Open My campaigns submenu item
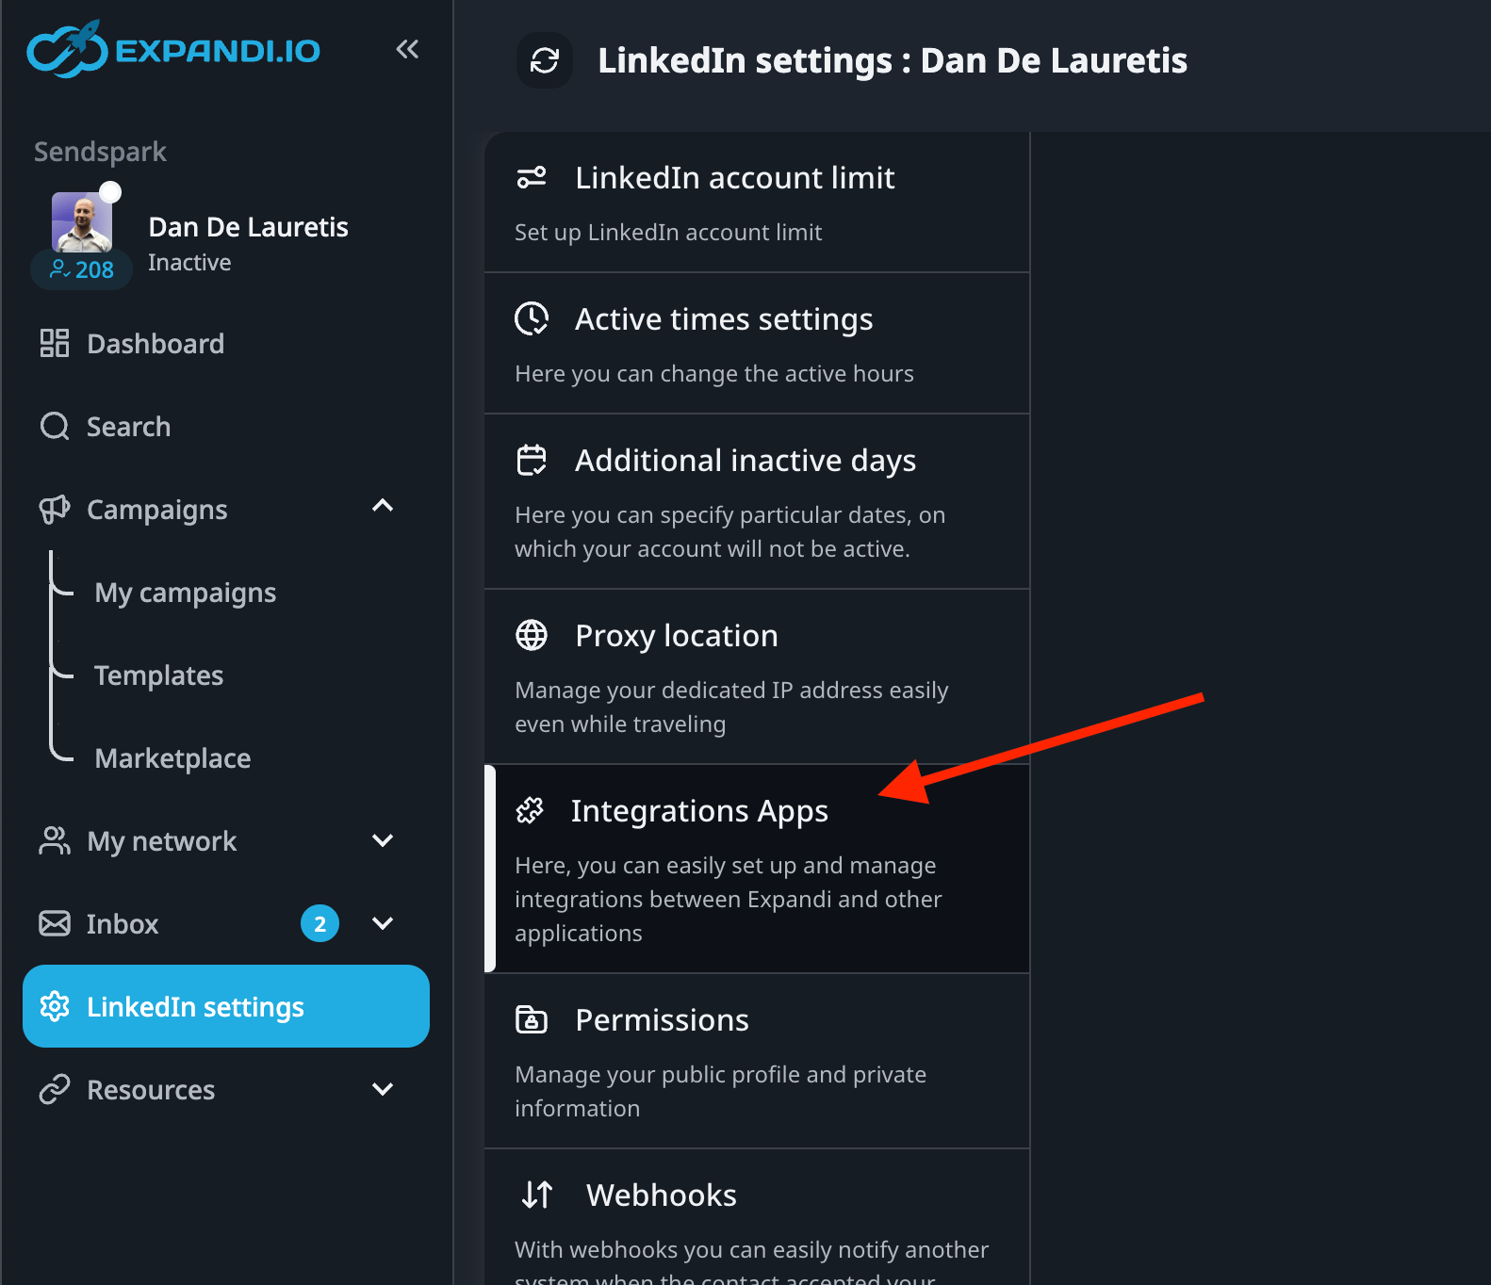 pyautogui.click(x=186, y=593)
